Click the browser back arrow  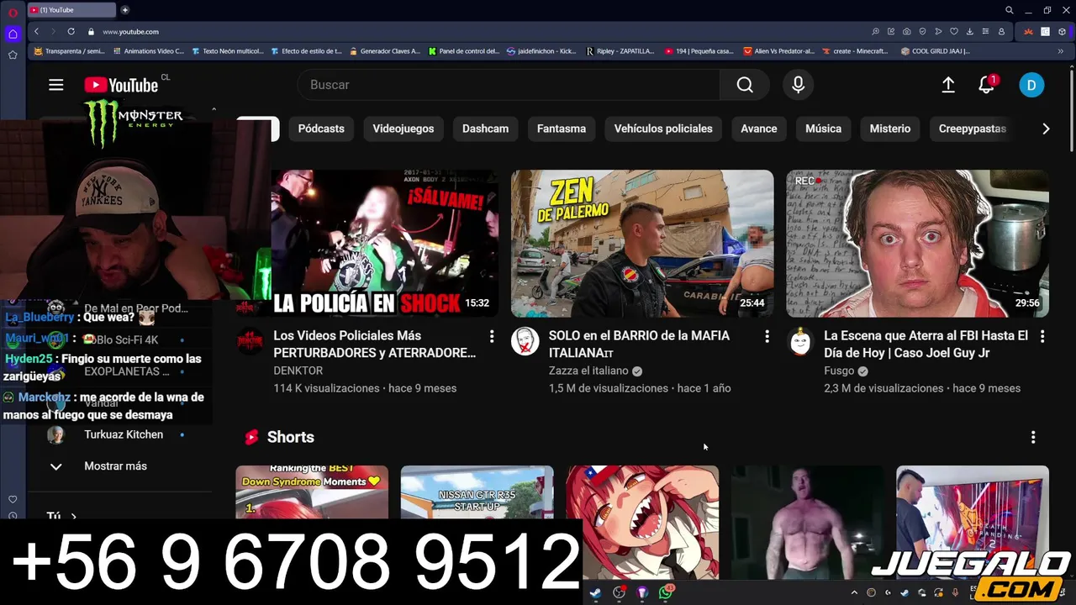tap(36, 31)
